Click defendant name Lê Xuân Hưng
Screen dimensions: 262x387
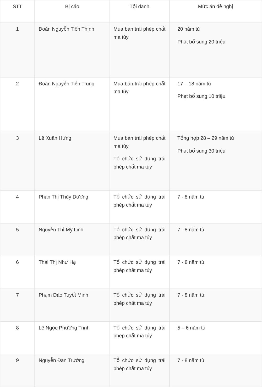coord(55,138)
